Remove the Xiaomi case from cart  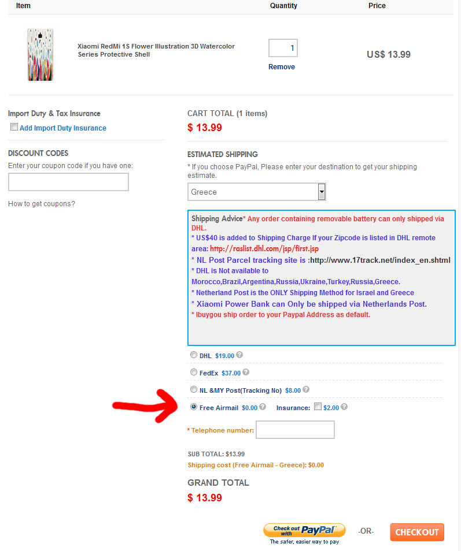(282, 67)
